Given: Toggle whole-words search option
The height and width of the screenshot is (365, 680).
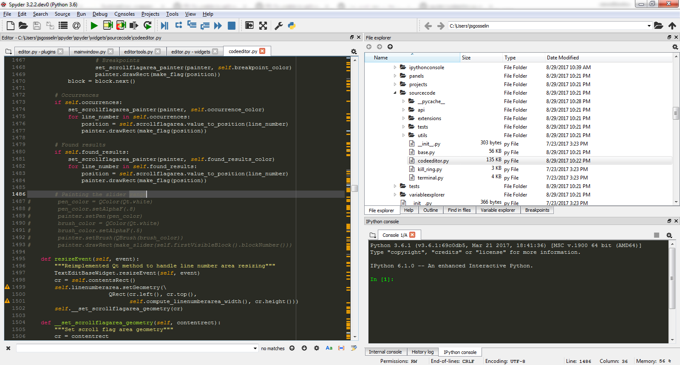Looking at the screenshot, I should click(x=341, y=348).
